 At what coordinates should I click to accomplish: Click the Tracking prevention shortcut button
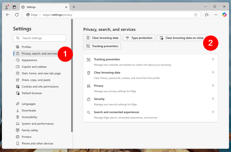tap(102, 46)
